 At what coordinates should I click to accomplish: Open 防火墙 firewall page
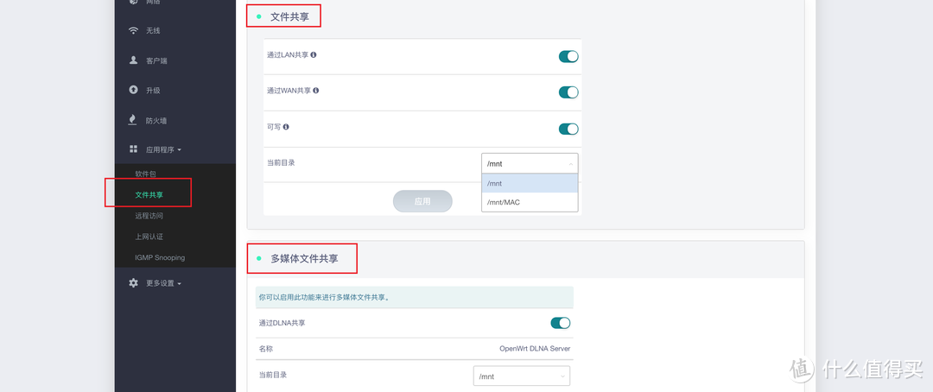(156, 121)
